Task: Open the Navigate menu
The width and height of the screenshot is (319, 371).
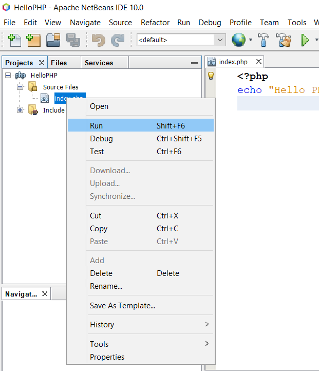Action: (x=85, y=23)
